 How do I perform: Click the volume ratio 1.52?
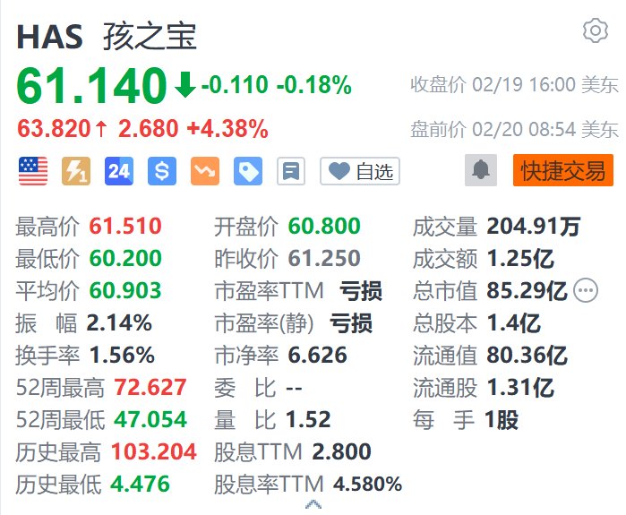pyautogui.click(x=308, y=419)
